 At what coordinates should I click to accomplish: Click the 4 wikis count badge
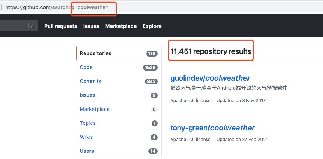[154, 137]
